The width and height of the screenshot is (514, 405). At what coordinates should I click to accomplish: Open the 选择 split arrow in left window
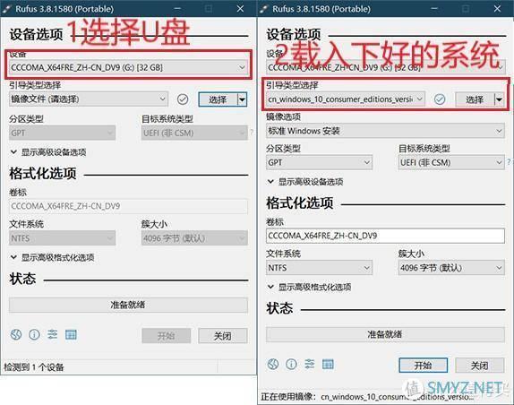[243, 99]
